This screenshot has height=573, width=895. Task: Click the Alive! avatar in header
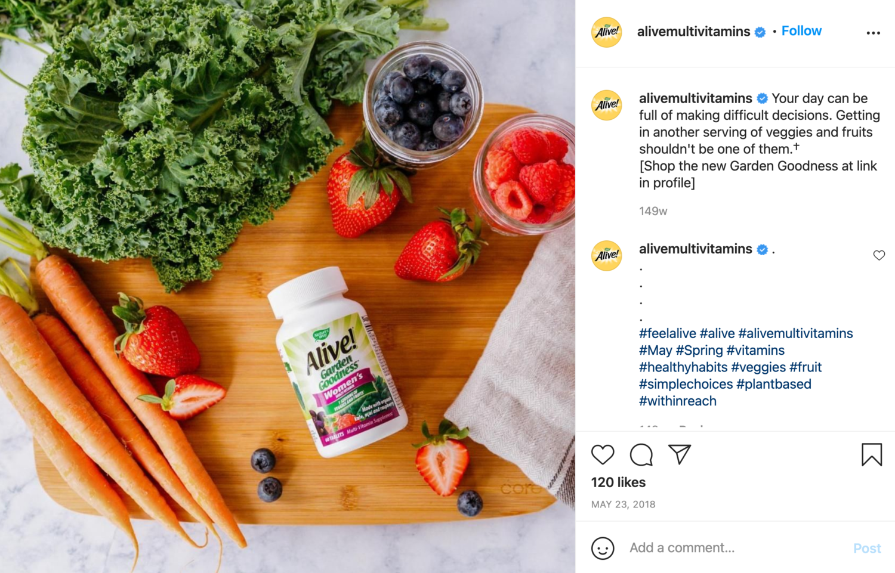point(606,32)
